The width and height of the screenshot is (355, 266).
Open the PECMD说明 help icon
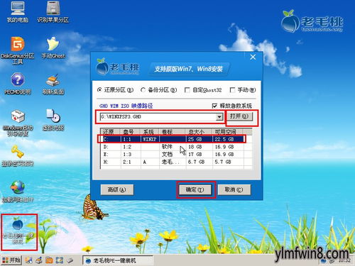(17, 84)
